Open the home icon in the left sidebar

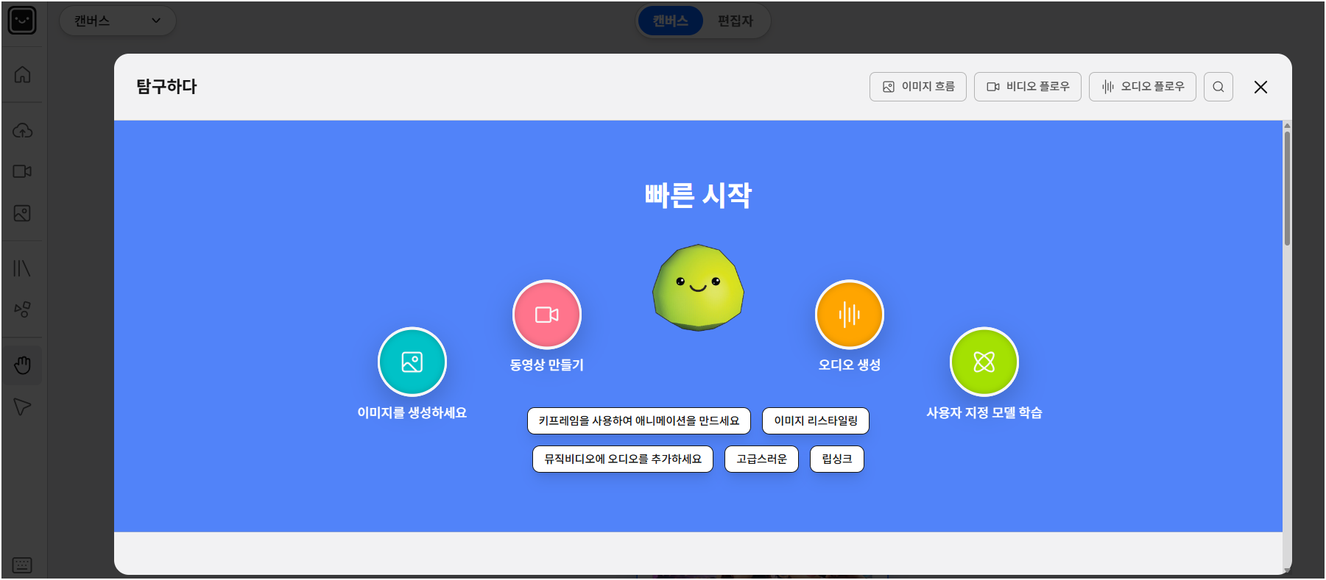[x=22, y=74]
